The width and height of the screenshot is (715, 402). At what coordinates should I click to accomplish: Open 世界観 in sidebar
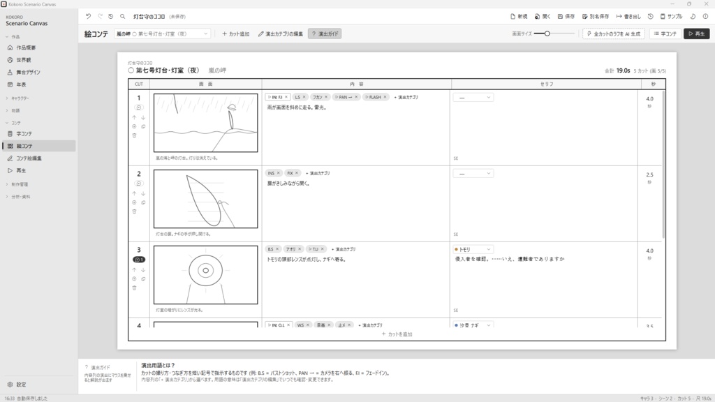[39, 60]
